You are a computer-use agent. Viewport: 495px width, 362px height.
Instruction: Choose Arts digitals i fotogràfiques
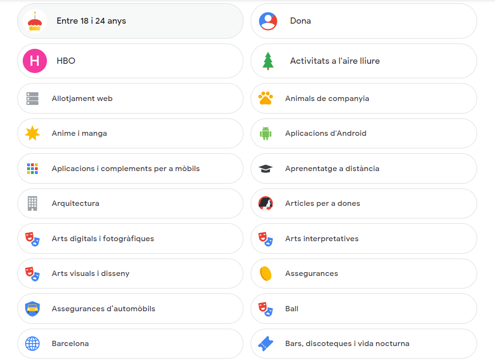pos(130,239)
